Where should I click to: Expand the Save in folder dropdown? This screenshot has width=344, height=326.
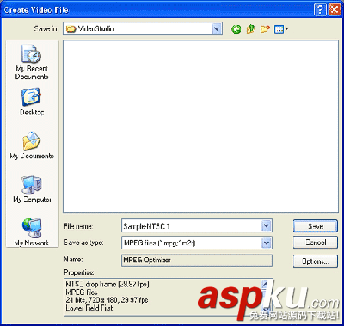tap(217, 28)
